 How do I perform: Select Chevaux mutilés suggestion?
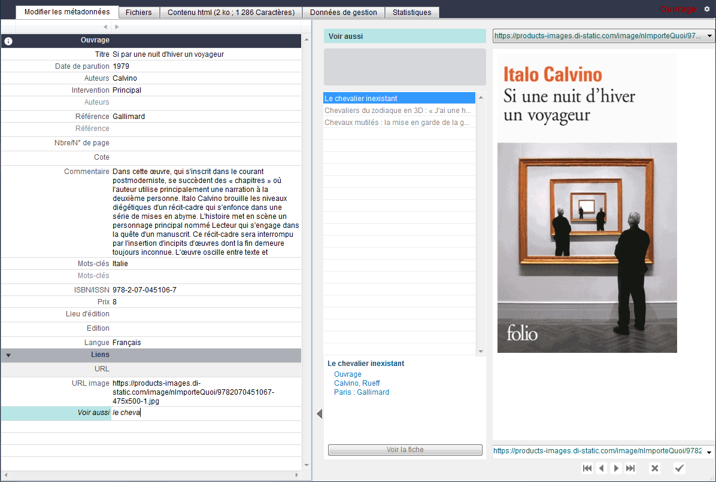[x=399, y=122]
